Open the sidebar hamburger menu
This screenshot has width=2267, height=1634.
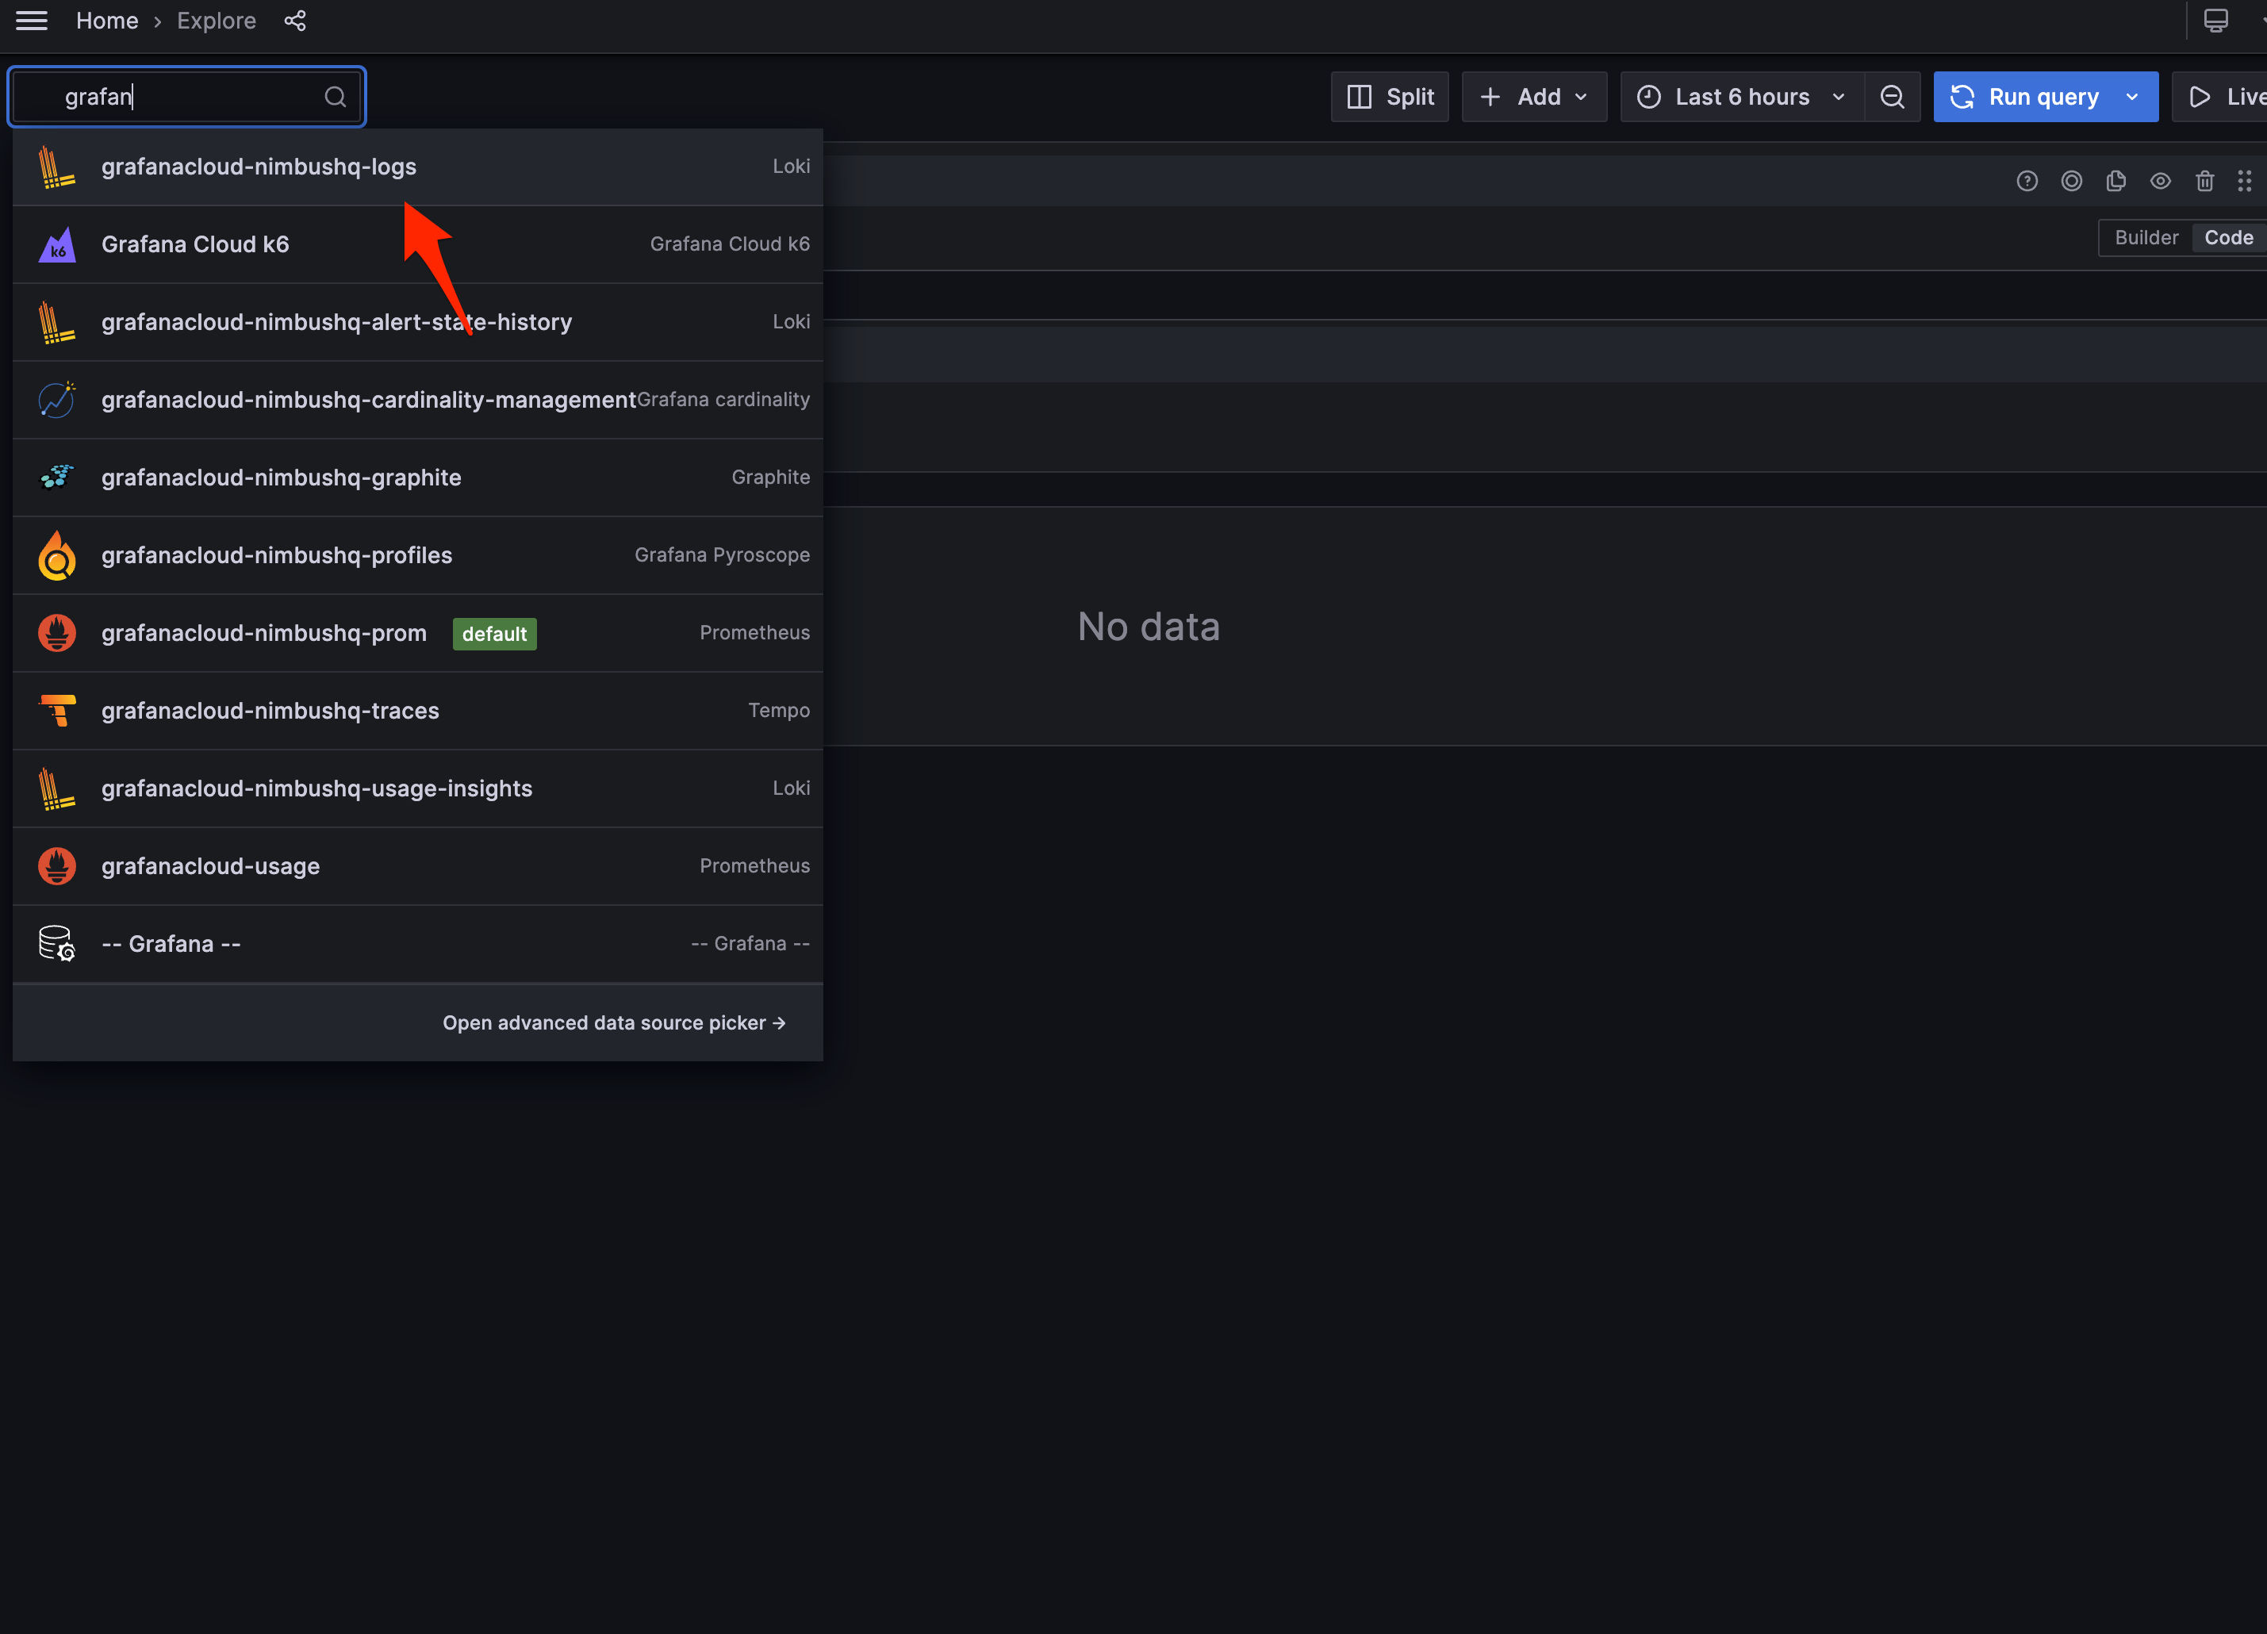coord(31,20)
